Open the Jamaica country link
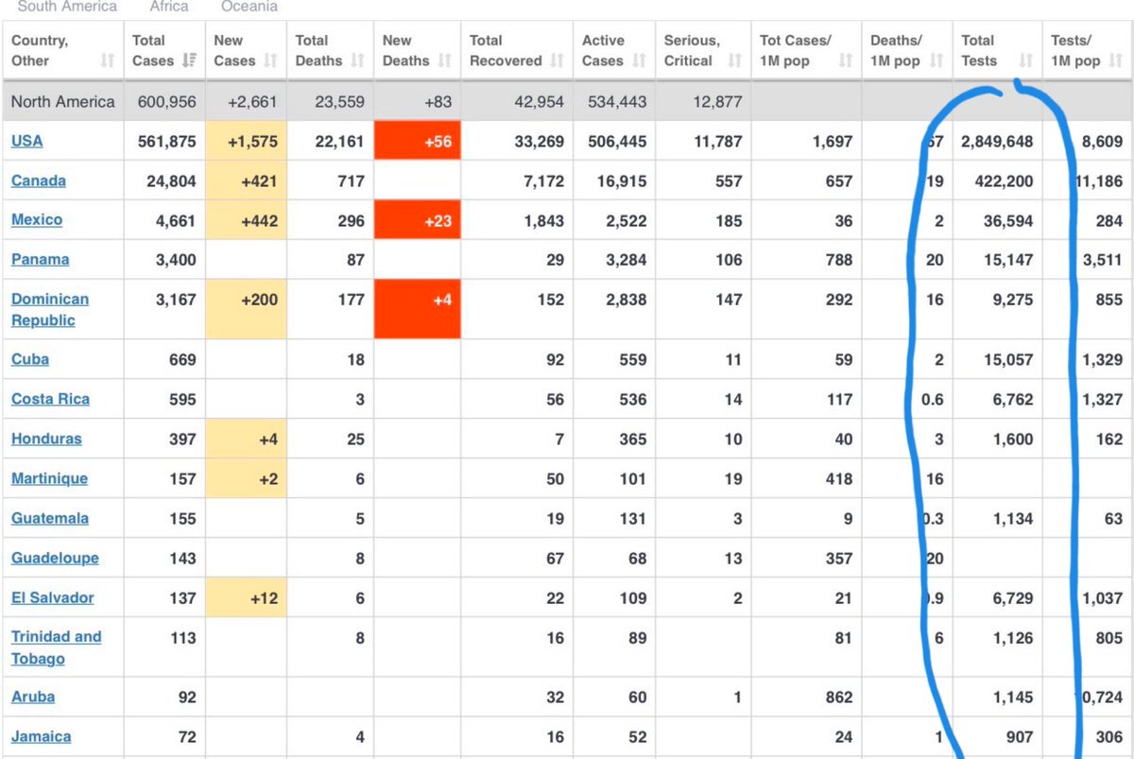This screenshot has height=759, width=1134. point(42,736)
